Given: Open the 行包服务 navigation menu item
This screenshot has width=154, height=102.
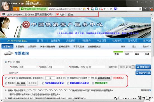Looking at the screenshot, I should tap(86, 41).
